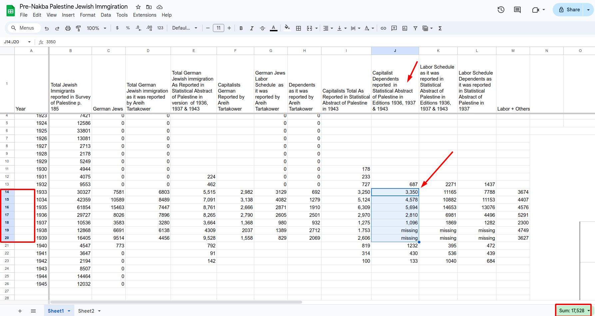Open Sheet1 tab options arrow
The image size is (595, 316).
(x=69, y=311)
